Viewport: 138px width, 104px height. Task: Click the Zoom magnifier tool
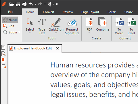click(x=10, y=32)
